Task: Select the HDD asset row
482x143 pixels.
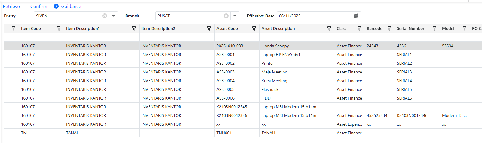Action: (243, 98)
